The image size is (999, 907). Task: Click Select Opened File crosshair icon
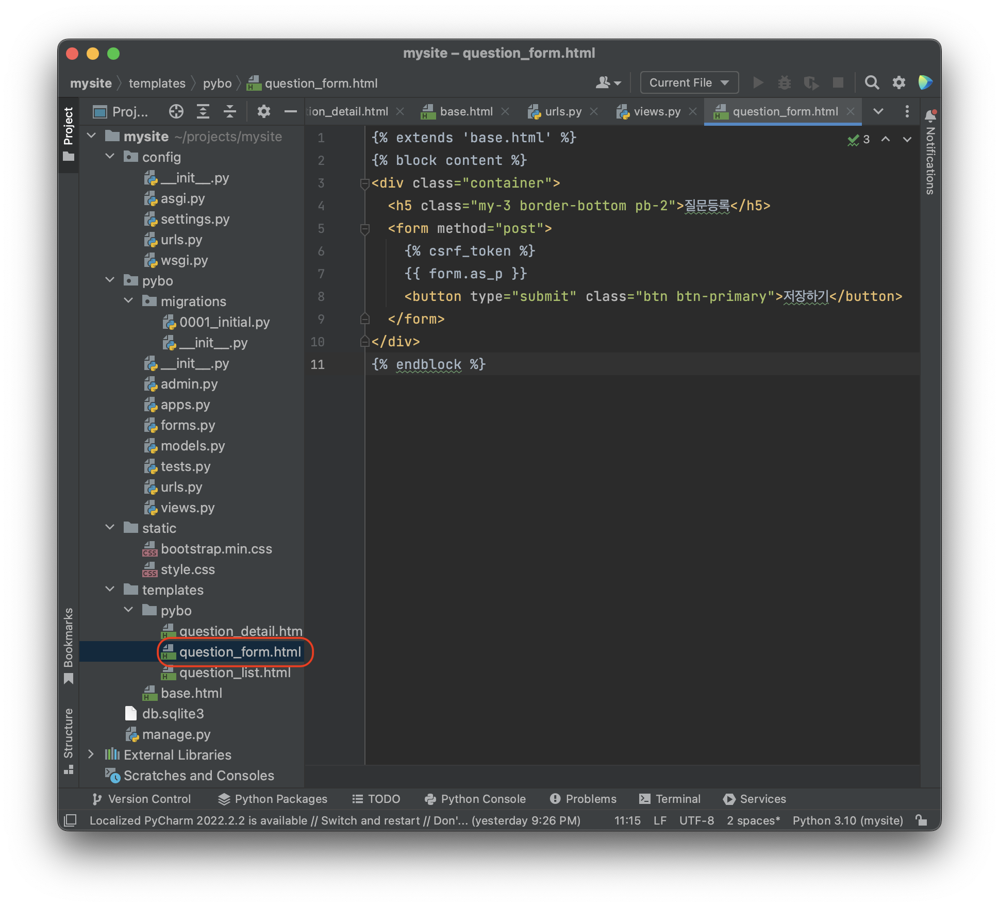(x=176, y=111)
